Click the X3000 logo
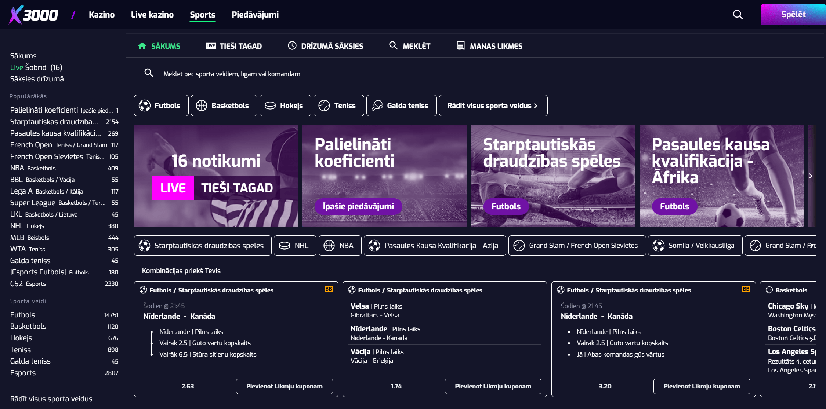 coord(33,14)
